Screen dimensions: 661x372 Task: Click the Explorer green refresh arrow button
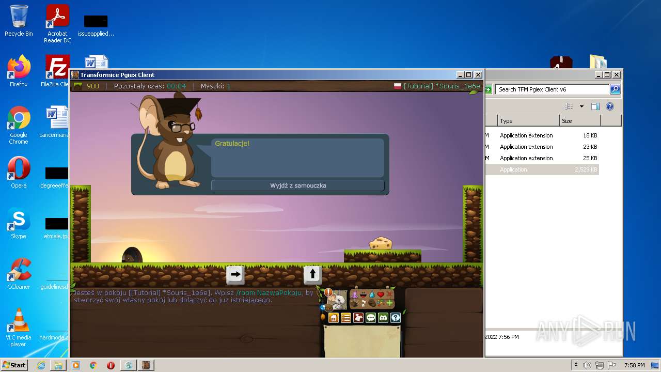[488, 90]
